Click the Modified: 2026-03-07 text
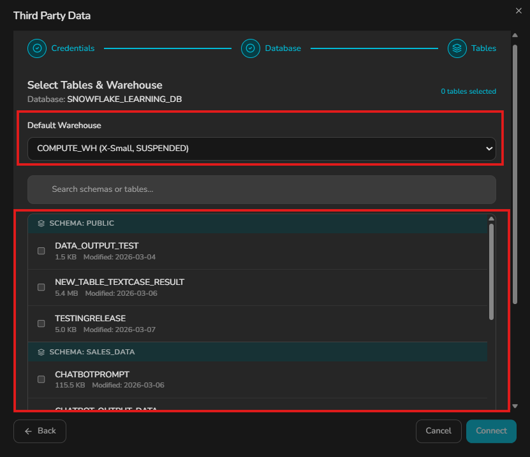The image size is (530, 457). pos(119,330)
